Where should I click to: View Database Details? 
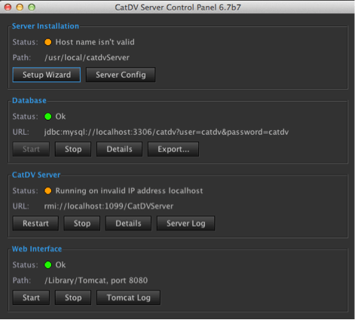click(119, 149)
